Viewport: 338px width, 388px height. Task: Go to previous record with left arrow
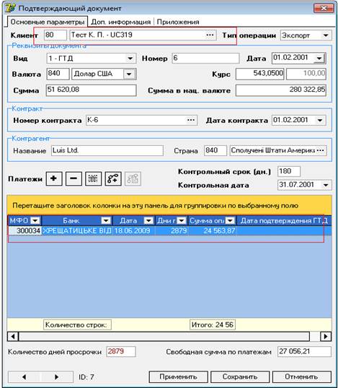(24, 377)
